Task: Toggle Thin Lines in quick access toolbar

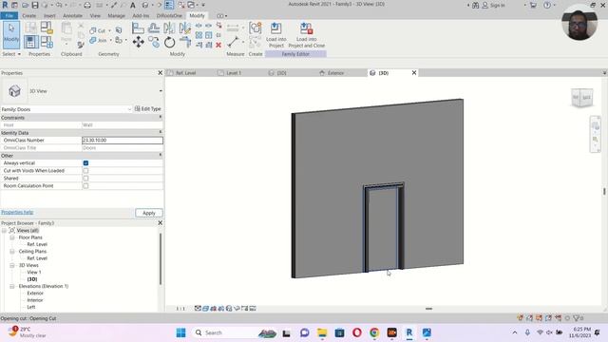Action: click(x=169, y=5)
